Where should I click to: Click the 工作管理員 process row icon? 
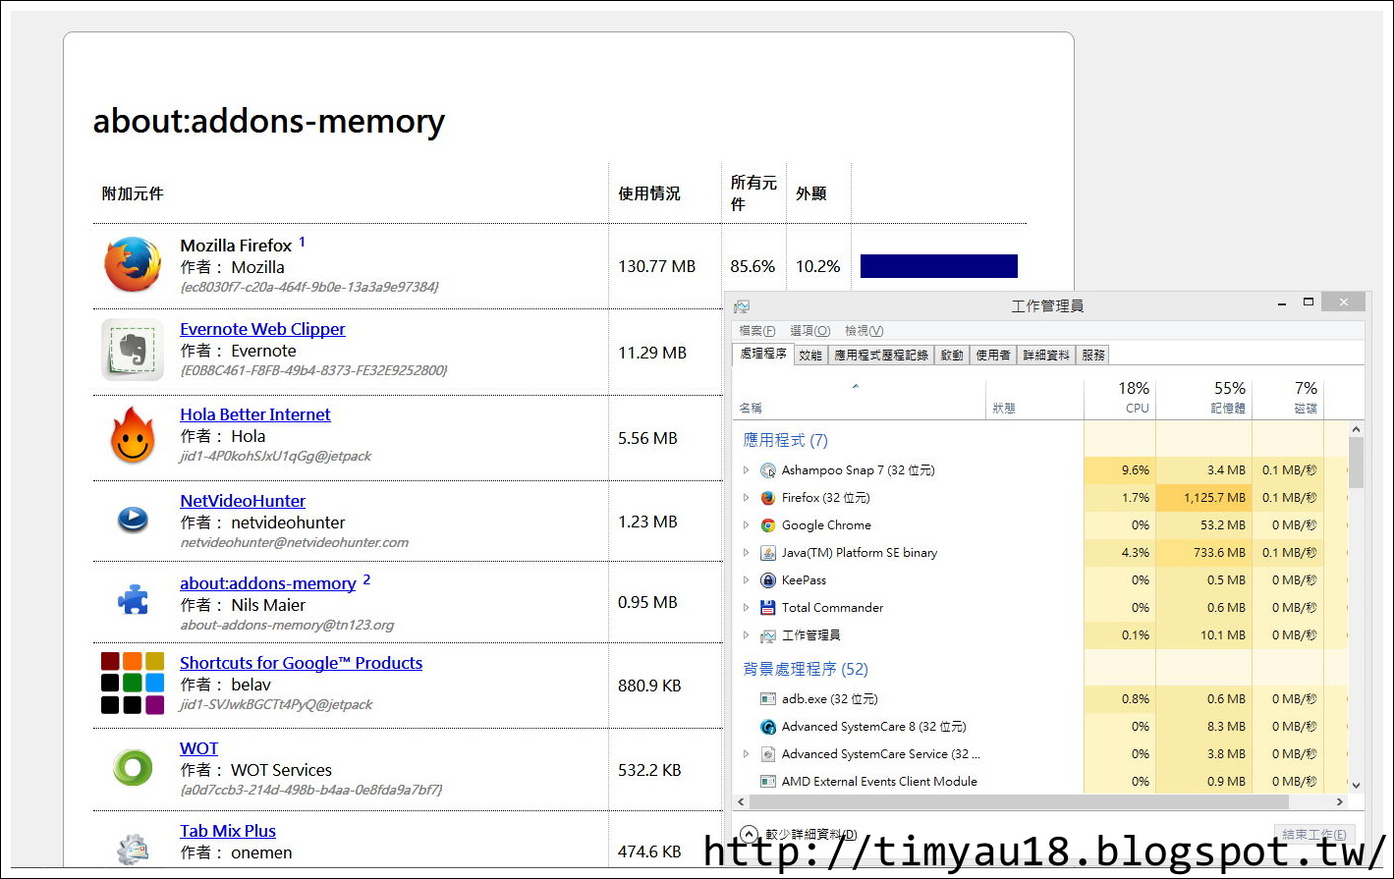click(x=768, y=635)
